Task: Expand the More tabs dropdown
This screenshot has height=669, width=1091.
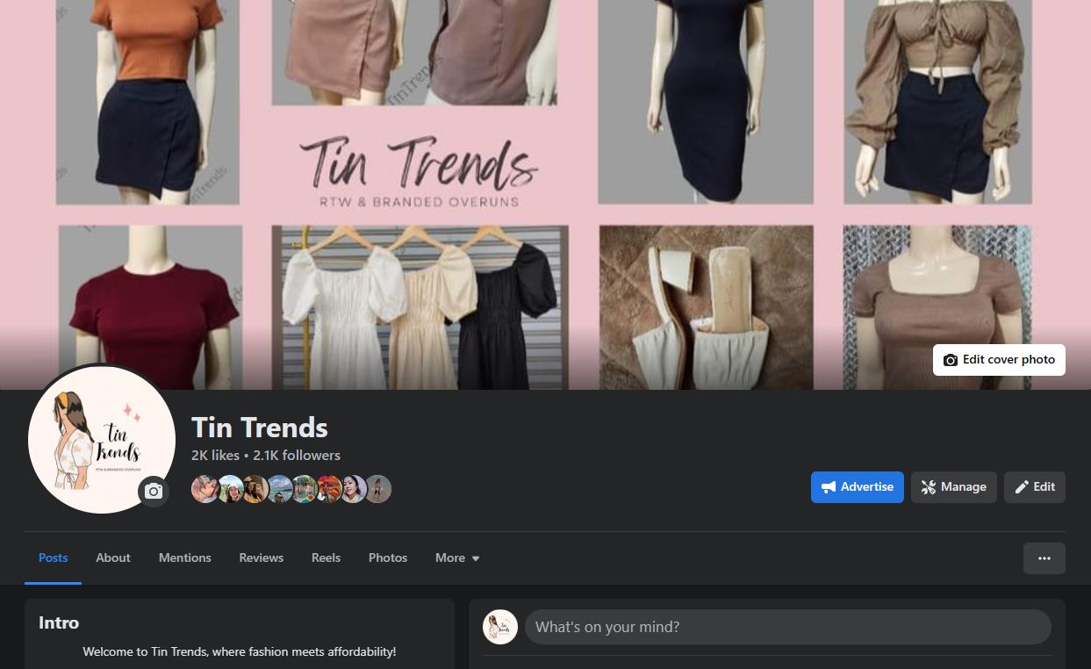Action: tap(457, 557)
